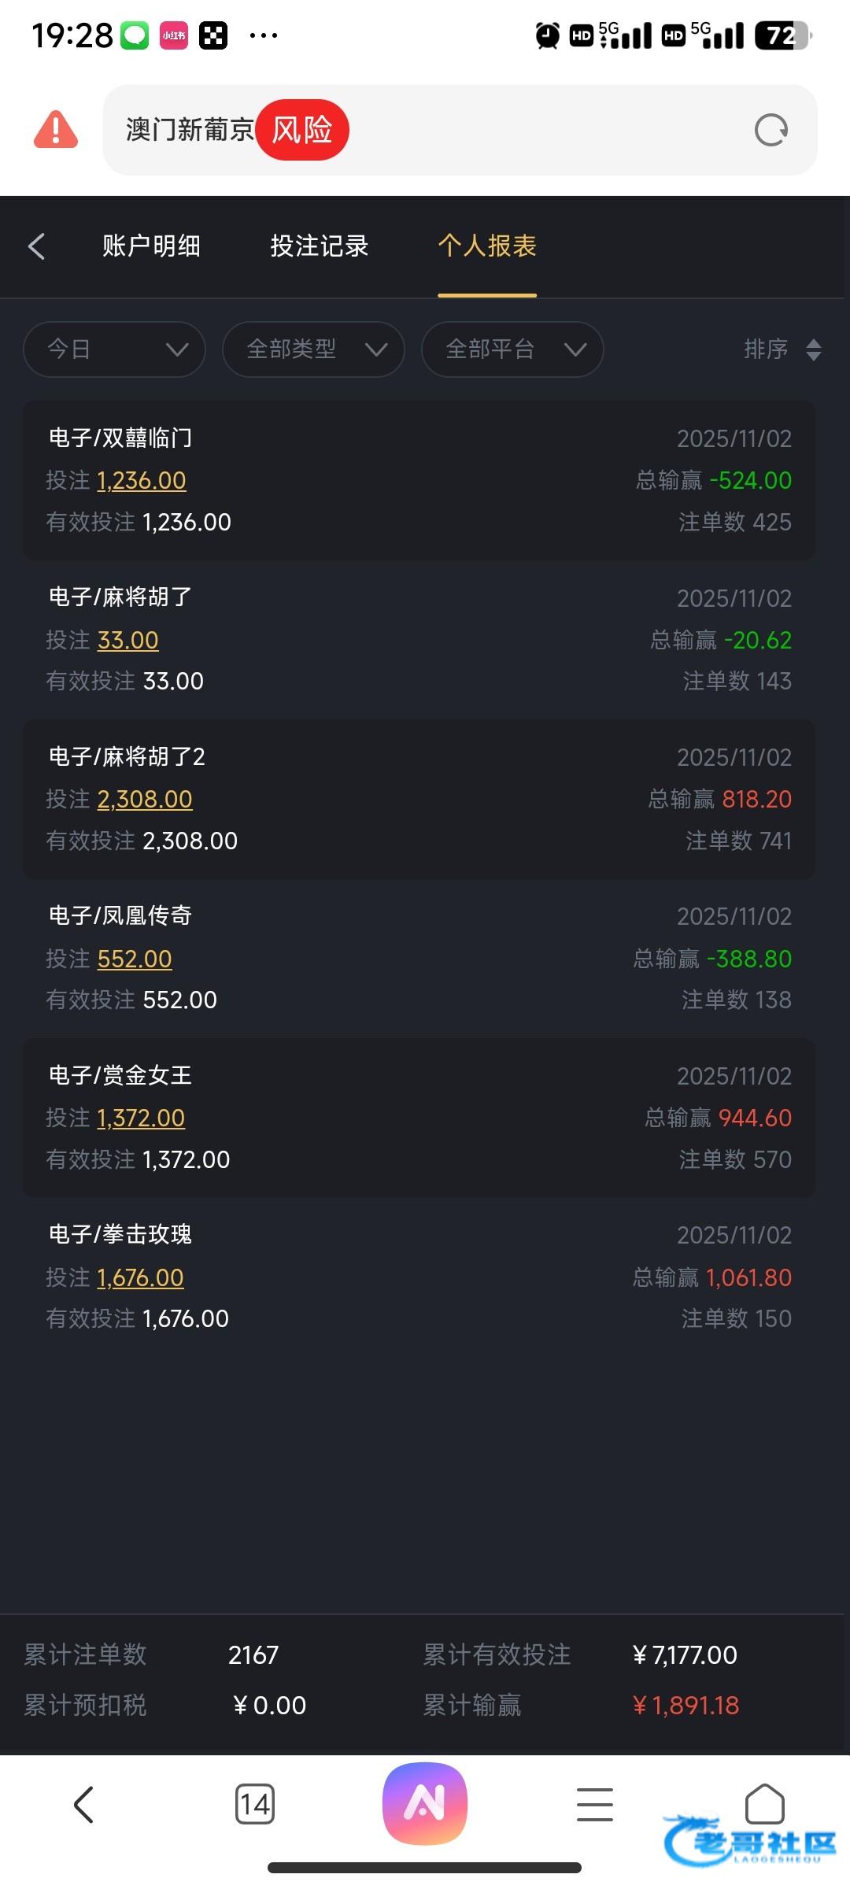Expand the 今日 date dropdown
The height and width of the screenshot is (1889, 850).
click(x=115, y=349)
